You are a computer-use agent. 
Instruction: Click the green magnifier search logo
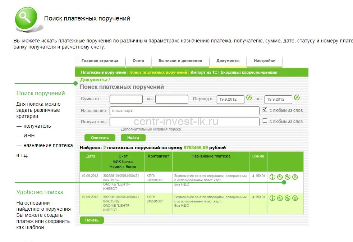point(26,18)
